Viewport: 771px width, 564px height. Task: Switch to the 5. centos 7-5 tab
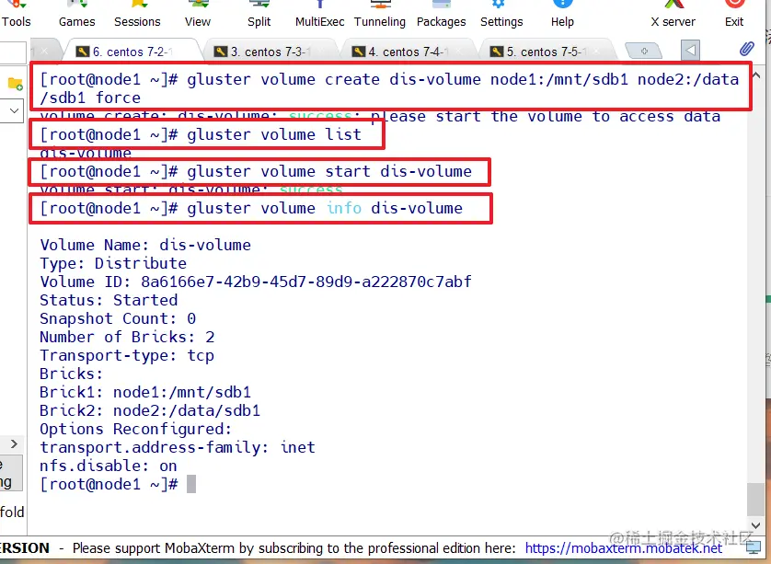[546, 52]
